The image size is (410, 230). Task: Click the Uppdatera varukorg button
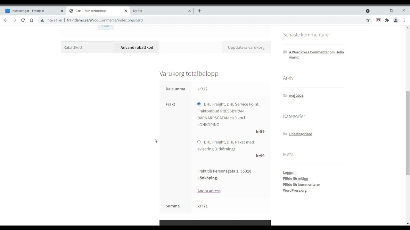point(246,47)
